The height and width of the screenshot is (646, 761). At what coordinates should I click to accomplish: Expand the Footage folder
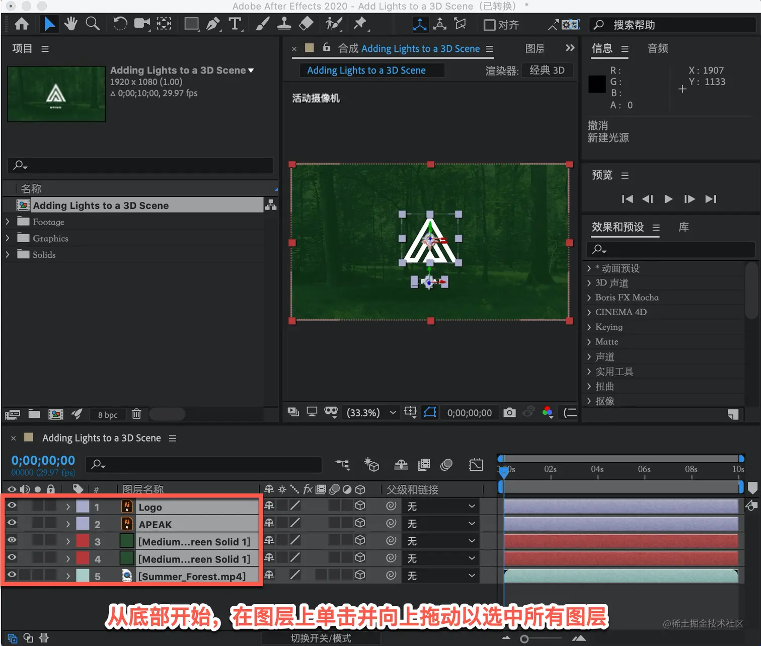coord(8,222)
